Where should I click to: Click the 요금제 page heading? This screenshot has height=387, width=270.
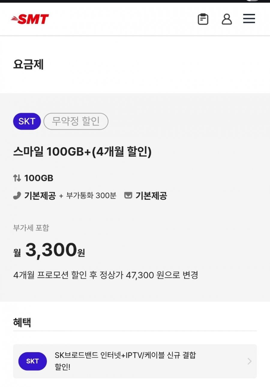tap(28, 64)
